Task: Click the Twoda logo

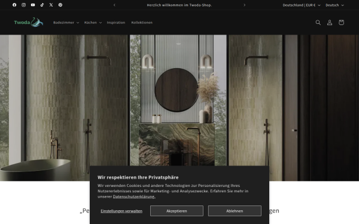Action: (29, 22)
